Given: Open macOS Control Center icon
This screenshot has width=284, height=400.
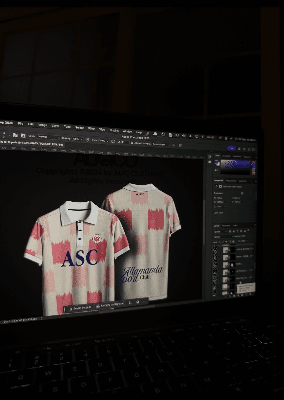Looking at the screenshot, I should 226,138.
